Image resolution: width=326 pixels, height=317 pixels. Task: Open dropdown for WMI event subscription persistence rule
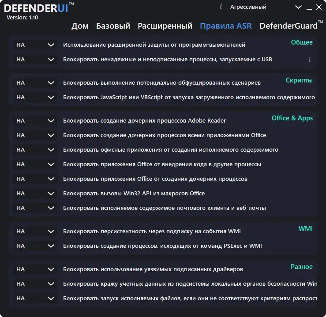tap(35, 231)
